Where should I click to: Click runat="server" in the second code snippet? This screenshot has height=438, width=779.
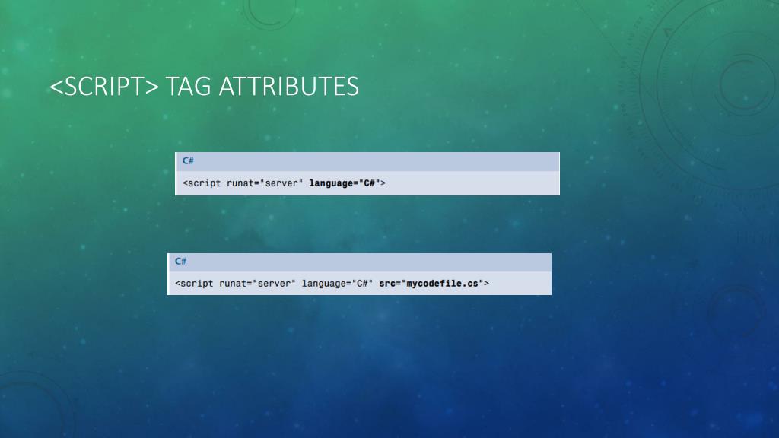257,284
